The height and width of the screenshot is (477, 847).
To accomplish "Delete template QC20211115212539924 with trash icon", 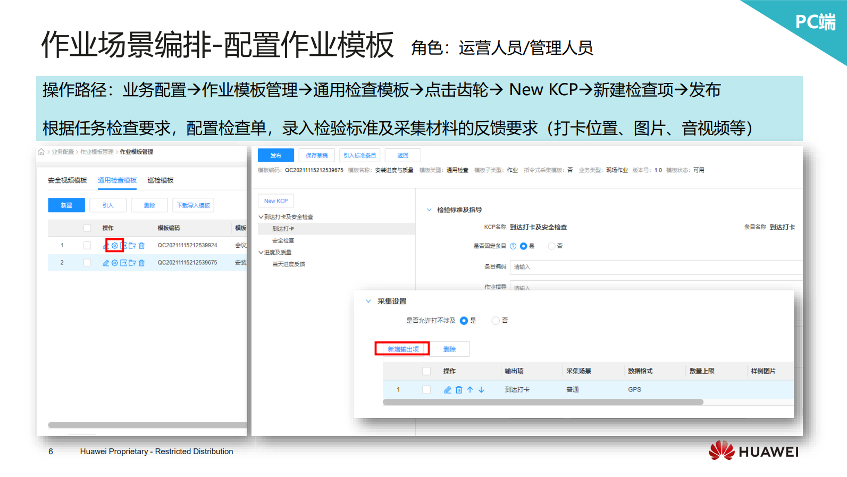I will tap(141, 246).
